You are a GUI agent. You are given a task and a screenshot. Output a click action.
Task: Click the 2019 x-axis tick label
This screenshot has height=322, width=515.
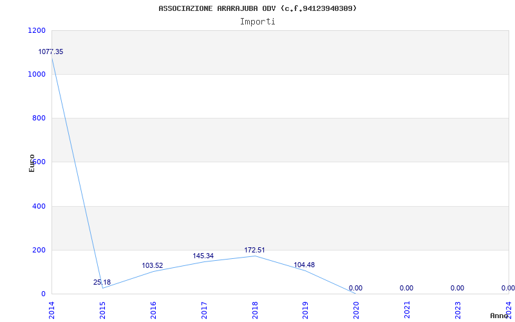[x=306, y=310]
